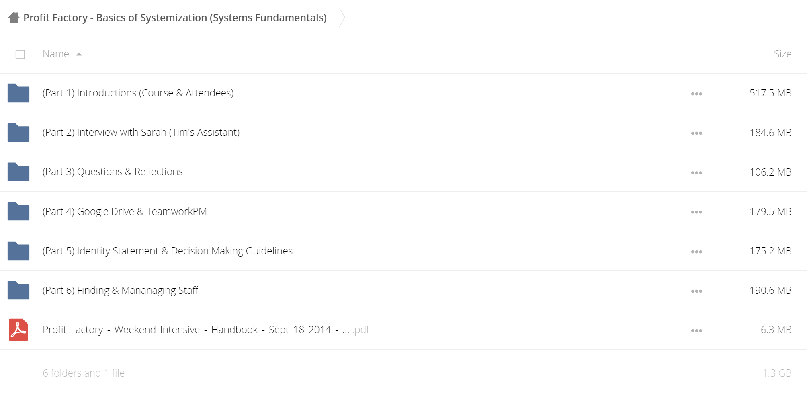The width and height of the screenshot is (807, 400).
Task: Click the breadcrumb chevron separator
Action: pyautogui.click(x=342, y=17)
